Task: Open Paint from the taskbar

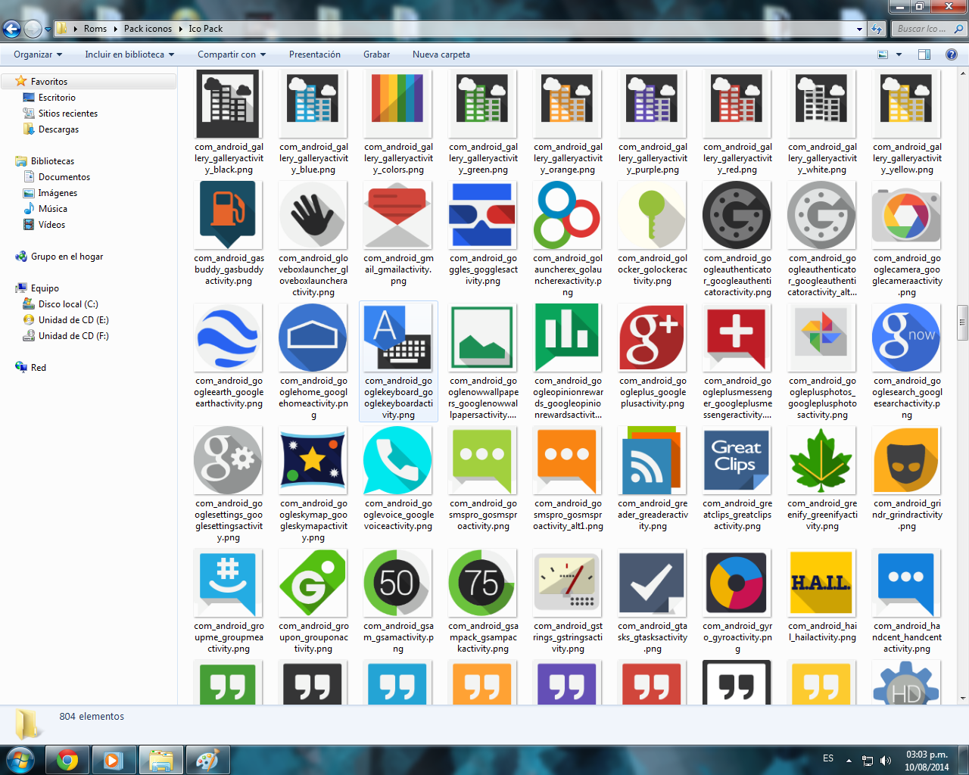Action: point(207,761)
